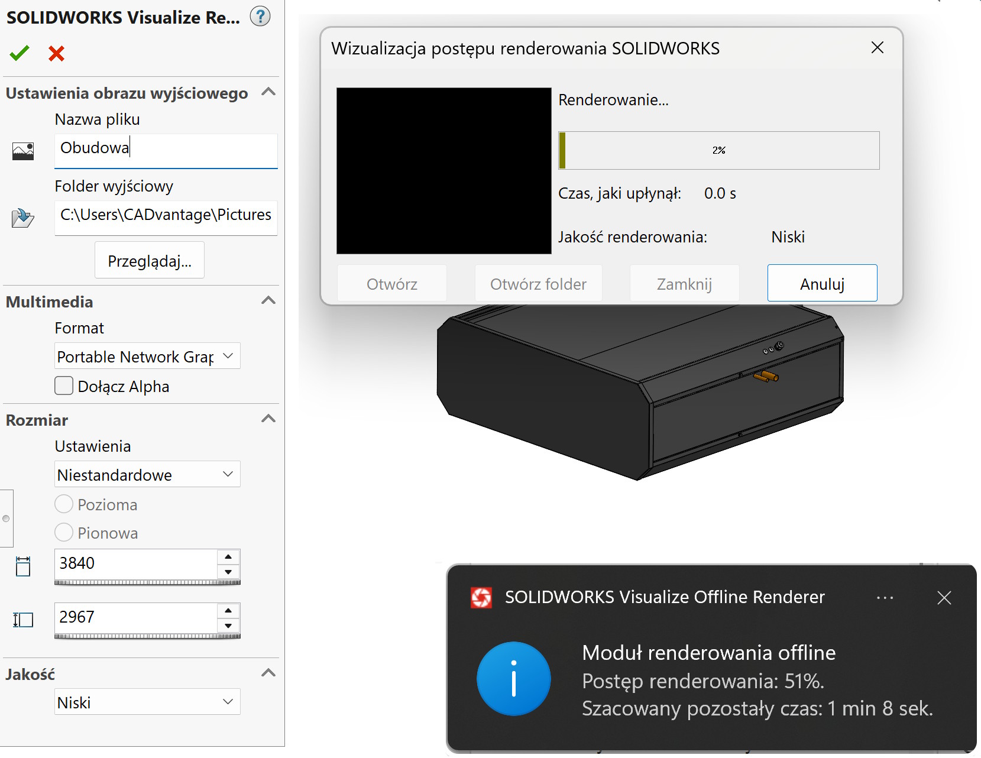Viewport: 981px width, 758px height.
Task: Click the output folder icon
Action: (22, 218)
